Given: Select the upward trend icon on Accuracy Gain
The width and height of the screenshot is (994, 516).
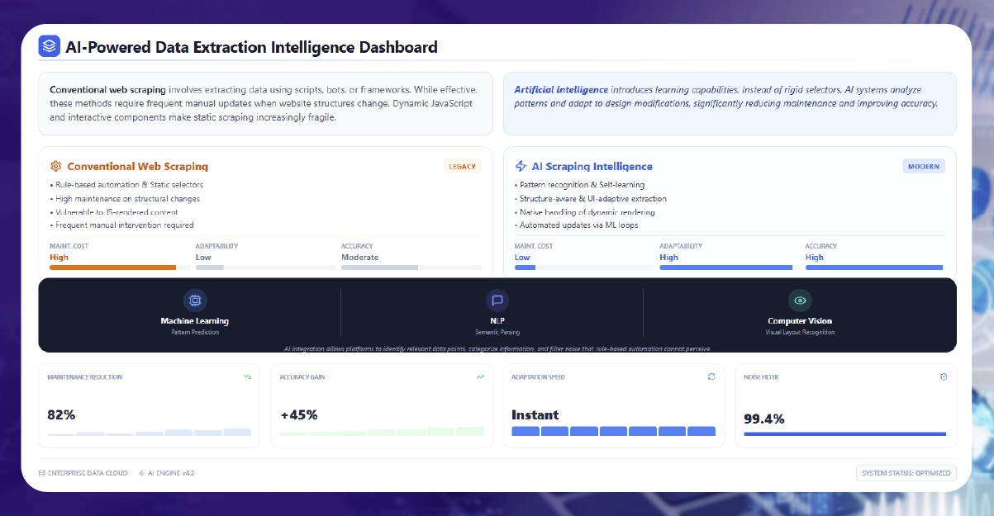Looking at the screenshot, I should click(x=479, y=376).
